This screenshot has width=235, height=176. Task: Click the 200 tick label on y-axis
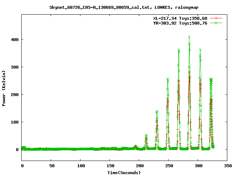[x=15, y=95]
